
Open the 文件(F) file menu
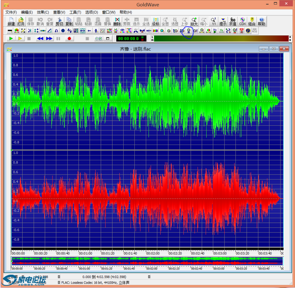pos(11,12)
